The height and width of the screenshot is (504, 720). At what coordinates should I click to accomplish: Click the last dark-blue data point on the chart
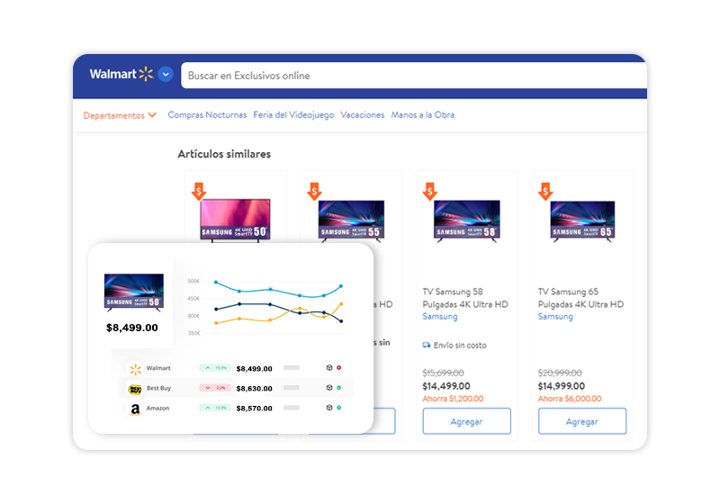click(341, 321)
